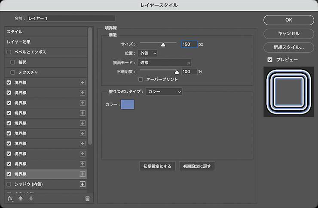Click the 初期設定にする button
This screenshot has width=318, height=208.
point(157,166)
